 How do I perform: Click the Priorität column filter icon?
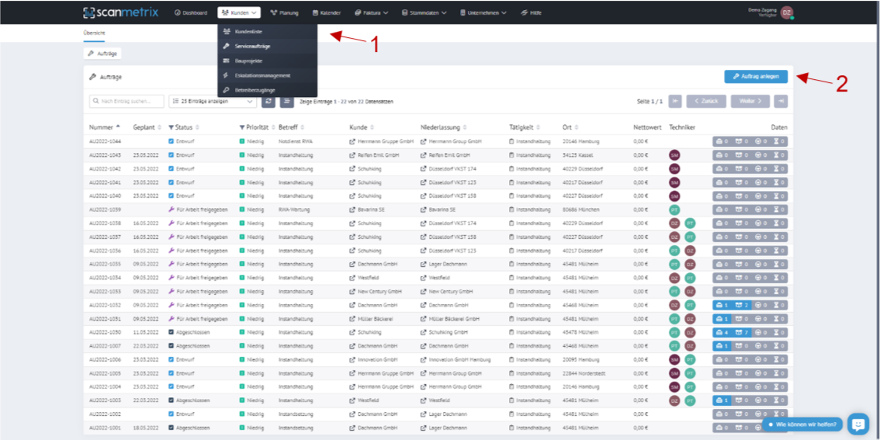(242, 127)
